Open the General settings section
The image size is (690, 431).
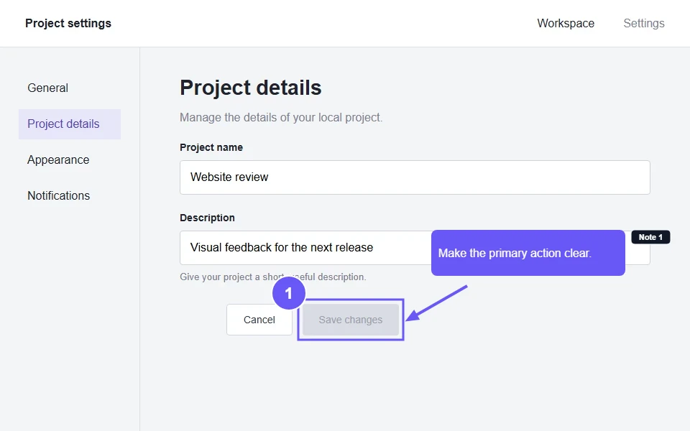click(47, 88)
